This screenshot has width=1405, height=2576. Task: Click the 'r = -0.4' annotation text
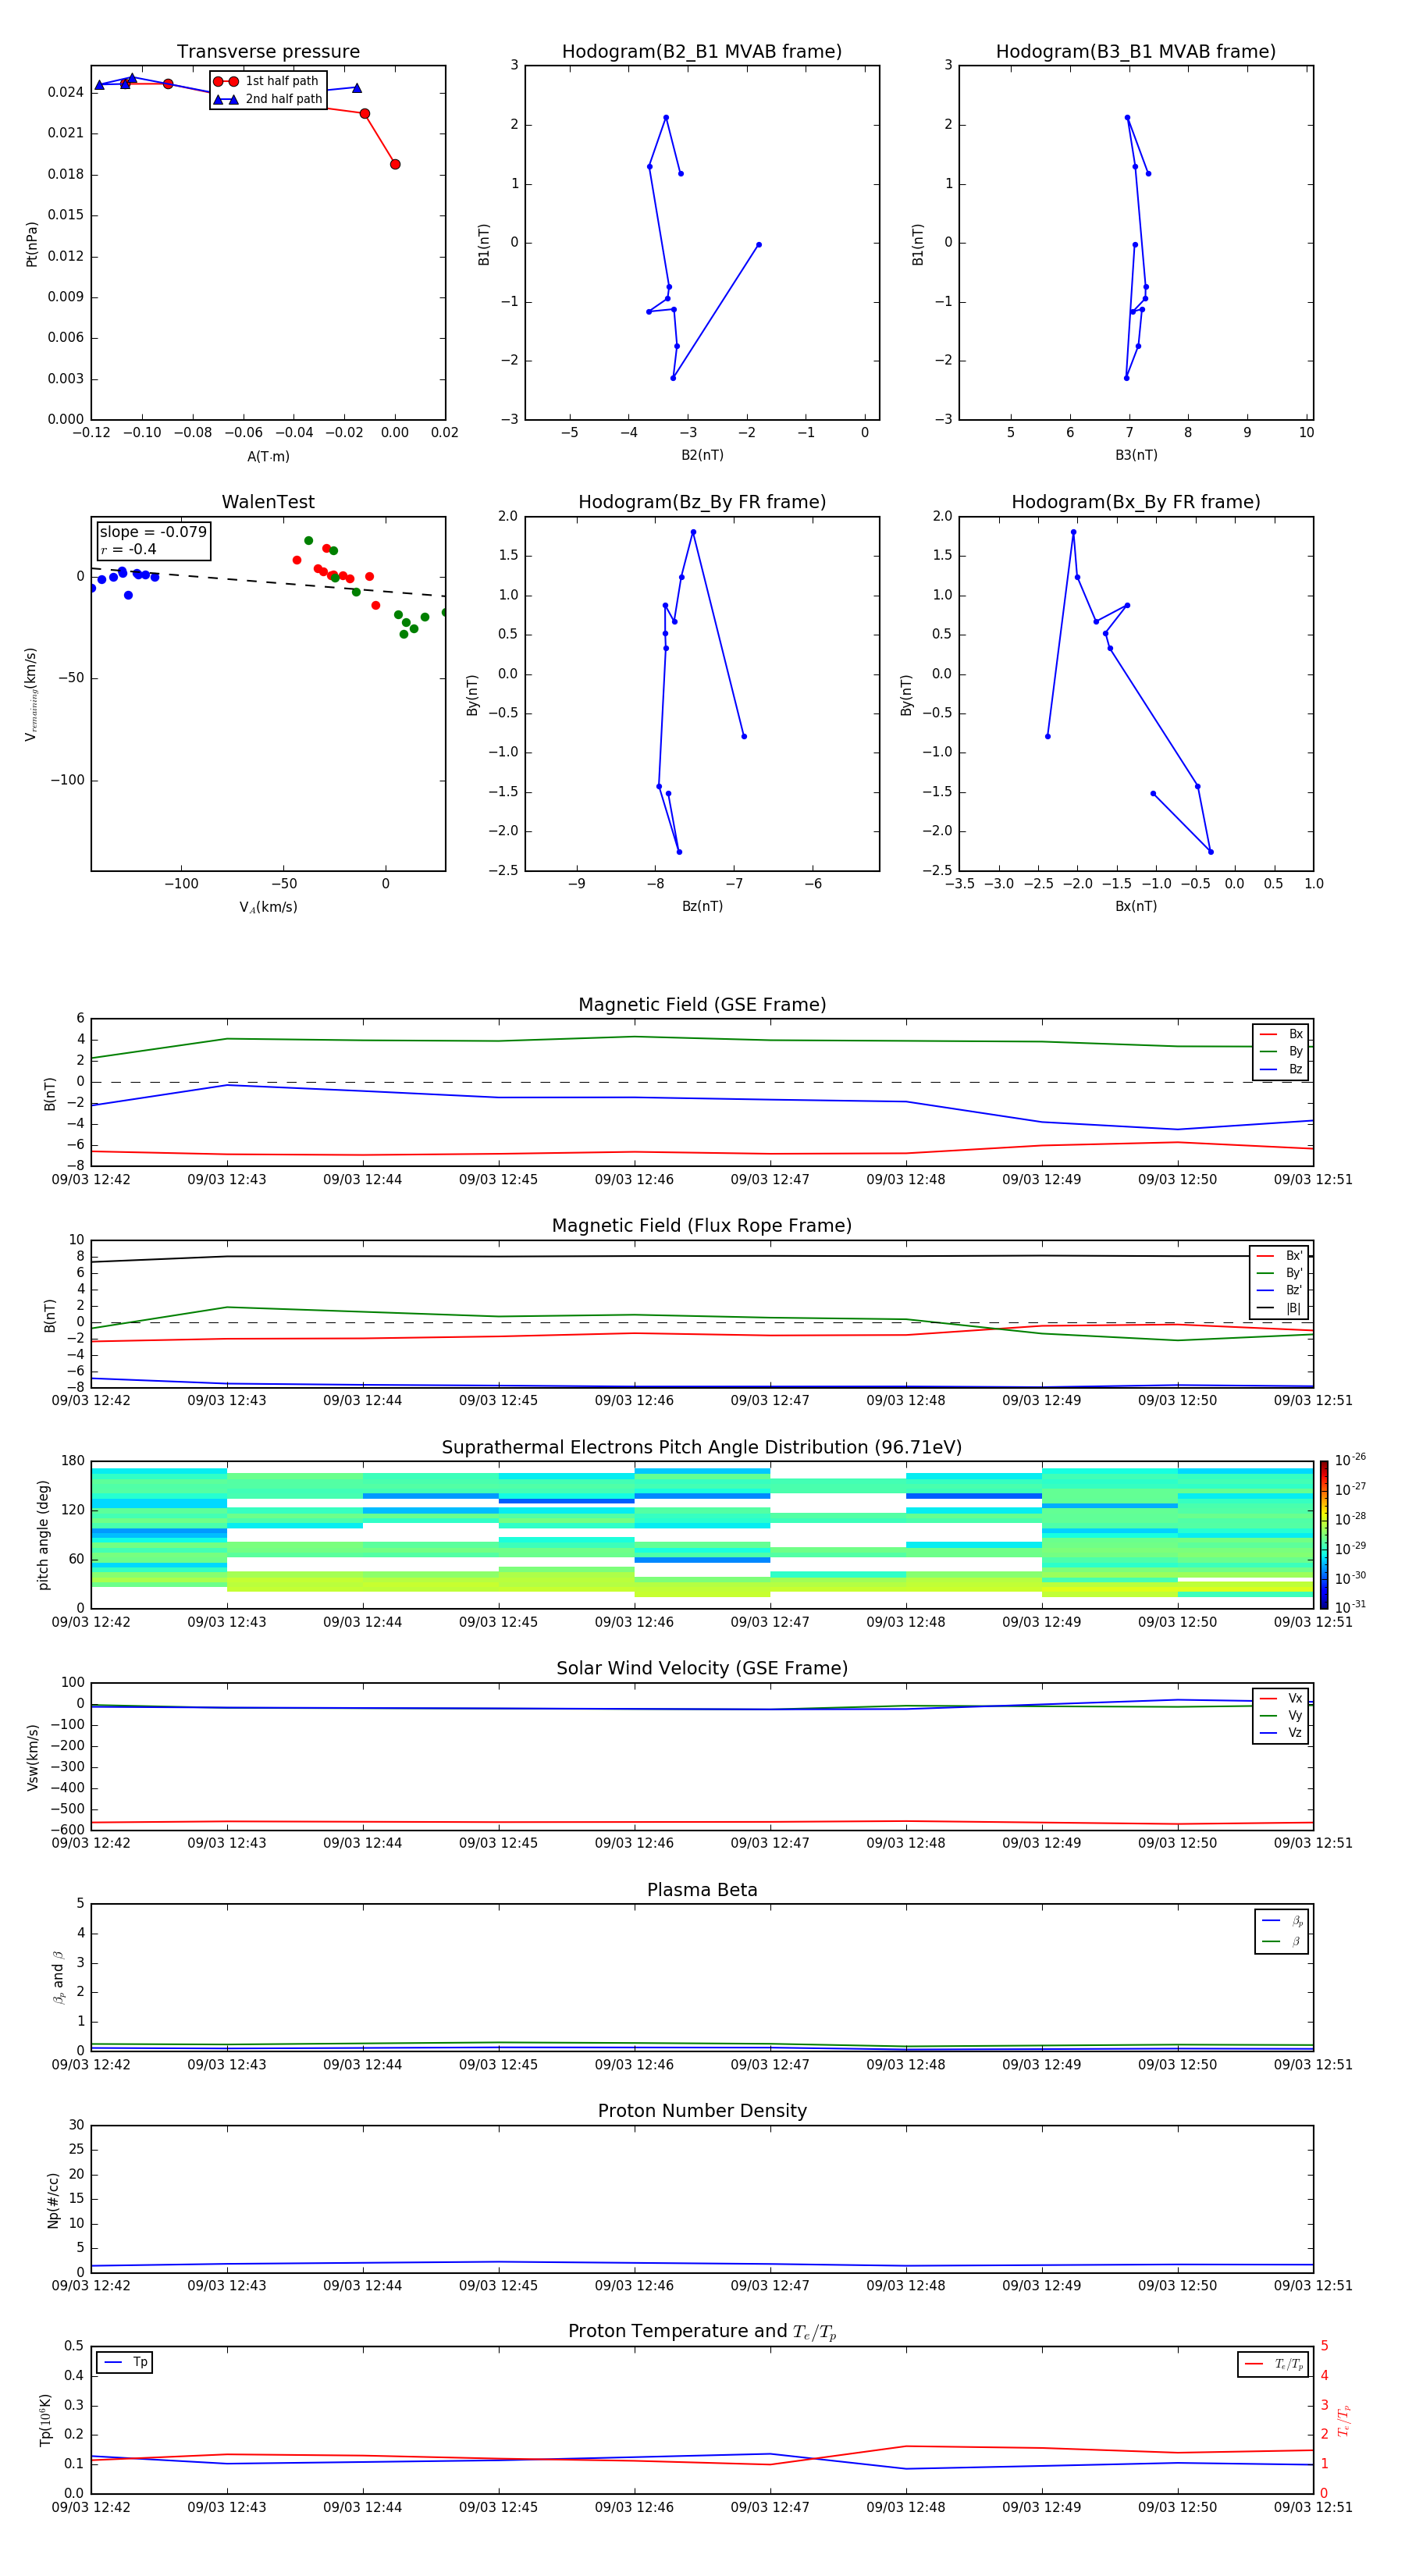tap(128, 549)
